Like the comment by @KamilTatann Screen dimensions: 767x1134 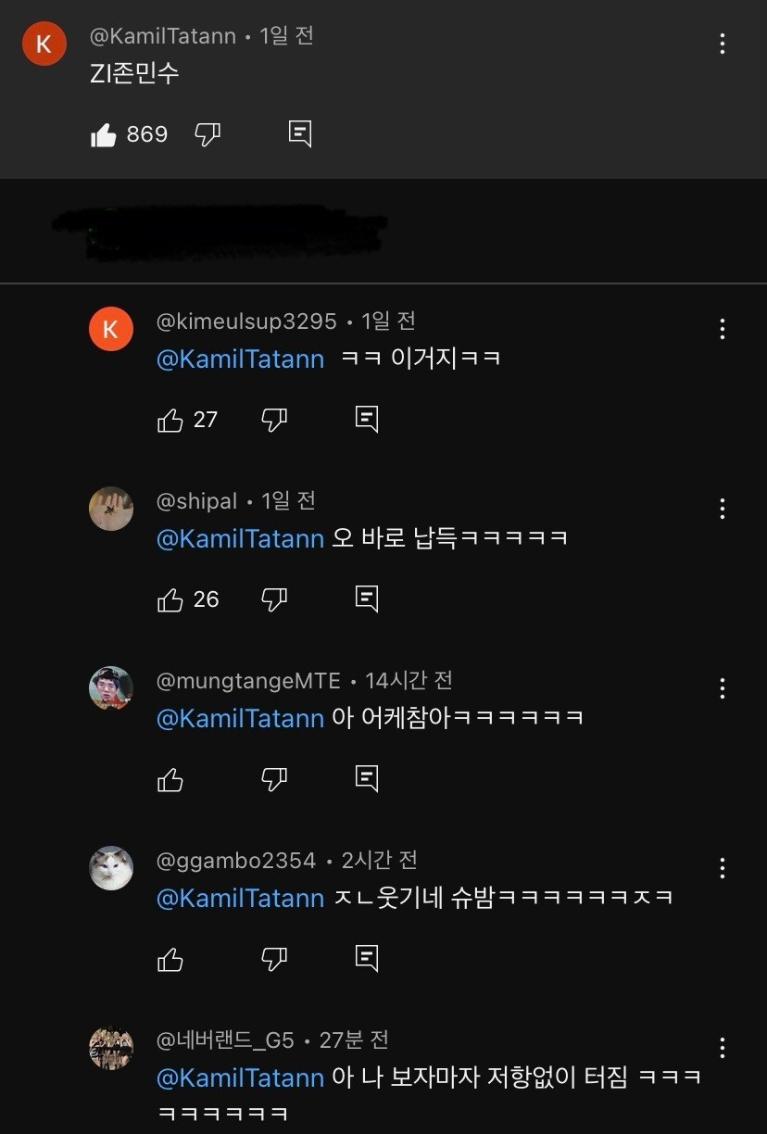[x=105, y=134]
